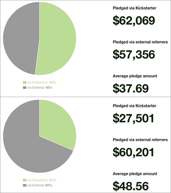Click the $60,201 external referrers amount
The height and width of the screenshot is (193, 171).
tap(134, 152)
